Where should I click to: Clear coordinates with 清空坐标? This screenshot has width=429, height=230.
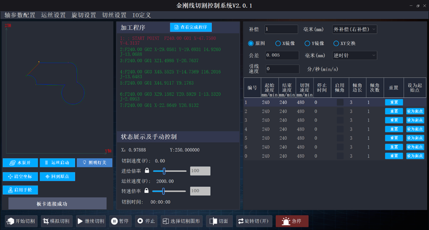20,176
